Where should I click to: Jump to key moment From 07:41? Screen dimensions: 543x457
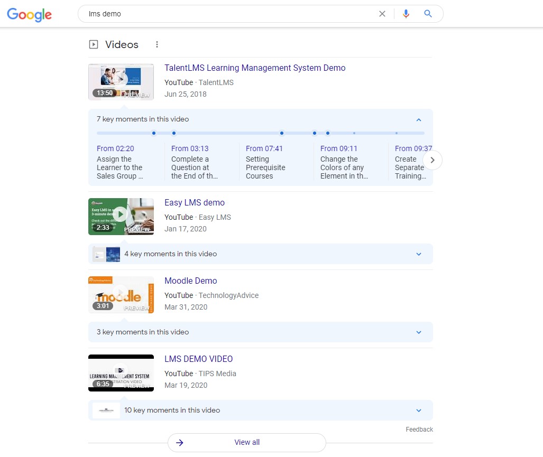pos(264,148)
